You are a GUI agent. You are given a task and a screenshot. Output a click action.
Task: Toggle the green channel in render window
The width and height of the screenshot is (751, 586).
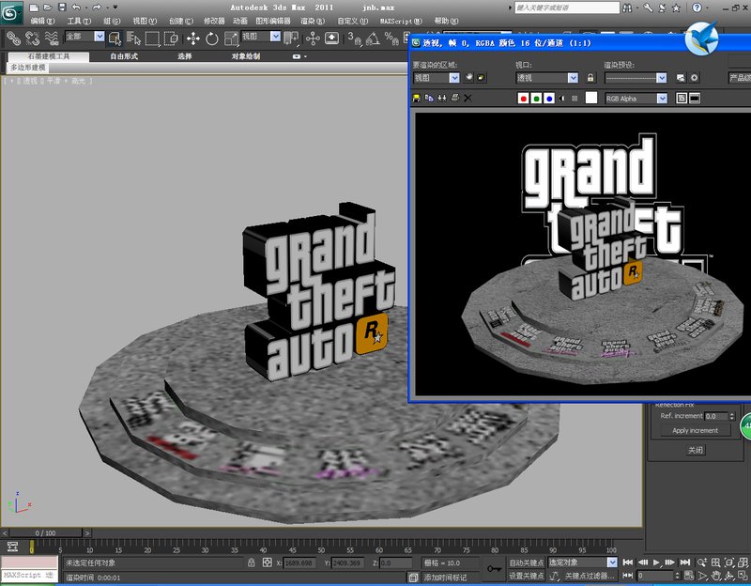coord(536,99)
